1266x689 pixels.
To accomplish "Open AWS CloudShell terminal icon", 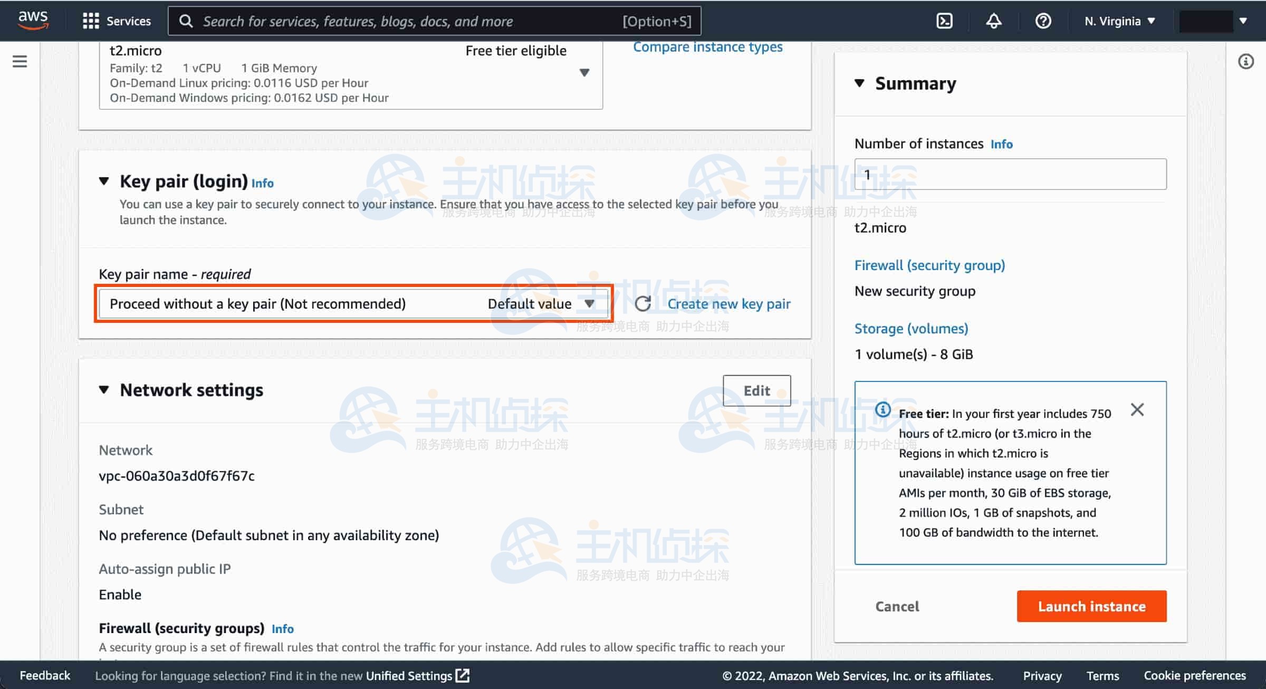I will (x=944, y=21).
